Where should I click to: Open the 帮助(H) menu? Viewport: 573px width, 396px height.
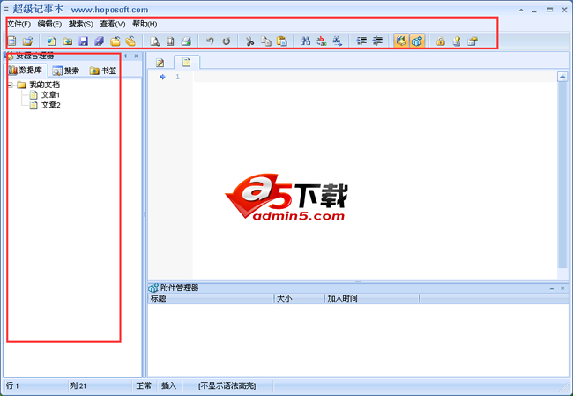(145, 24)
